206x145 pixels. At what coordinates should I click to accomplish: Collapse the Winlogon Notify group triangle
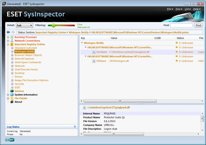click(82, 43)
